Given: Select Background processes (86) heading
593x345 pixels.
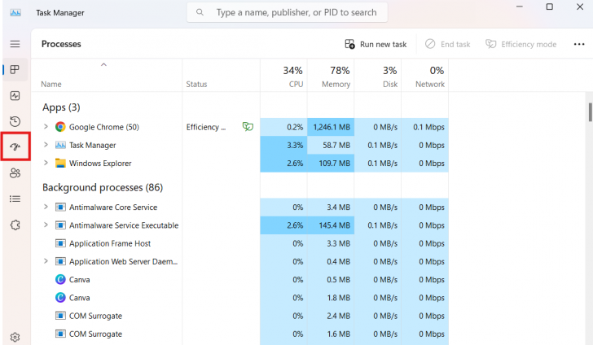Looking at the screenshot, I should [103, 187].
